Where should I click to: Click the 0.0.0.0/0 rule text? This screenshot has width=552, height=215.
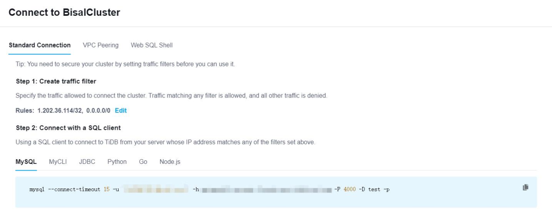coord(98,111)
